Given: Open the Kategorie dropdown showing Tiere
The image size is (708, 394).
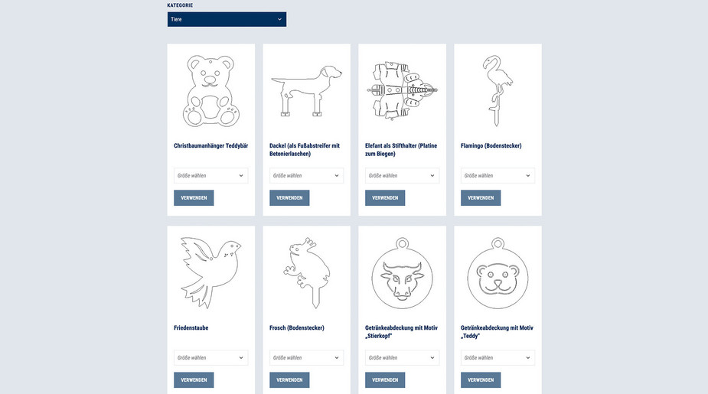Looking at the screenshot, I should pyautogui.click(x=227, y=19).
